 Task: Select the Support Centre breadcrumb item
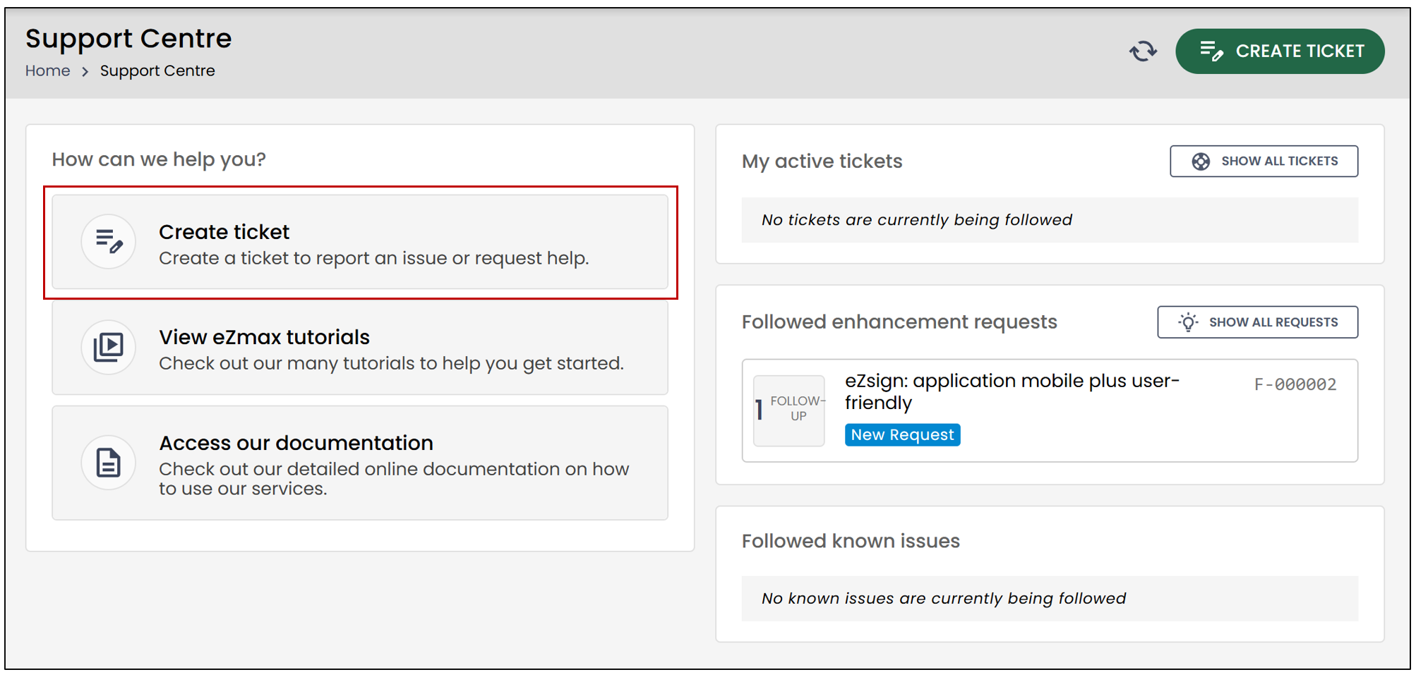click(x=157, y=71)
